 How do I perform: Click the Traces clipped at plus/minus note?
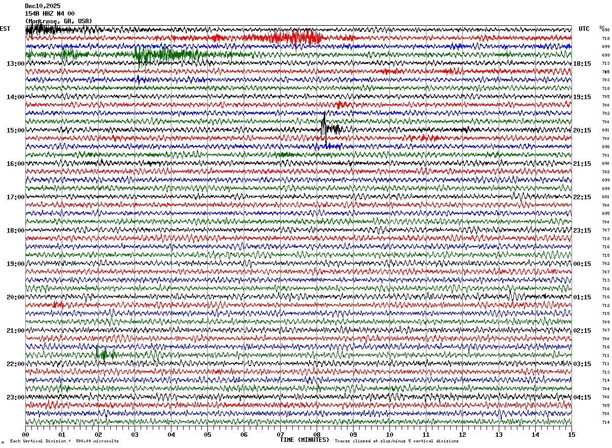click(x=397, y=441)
